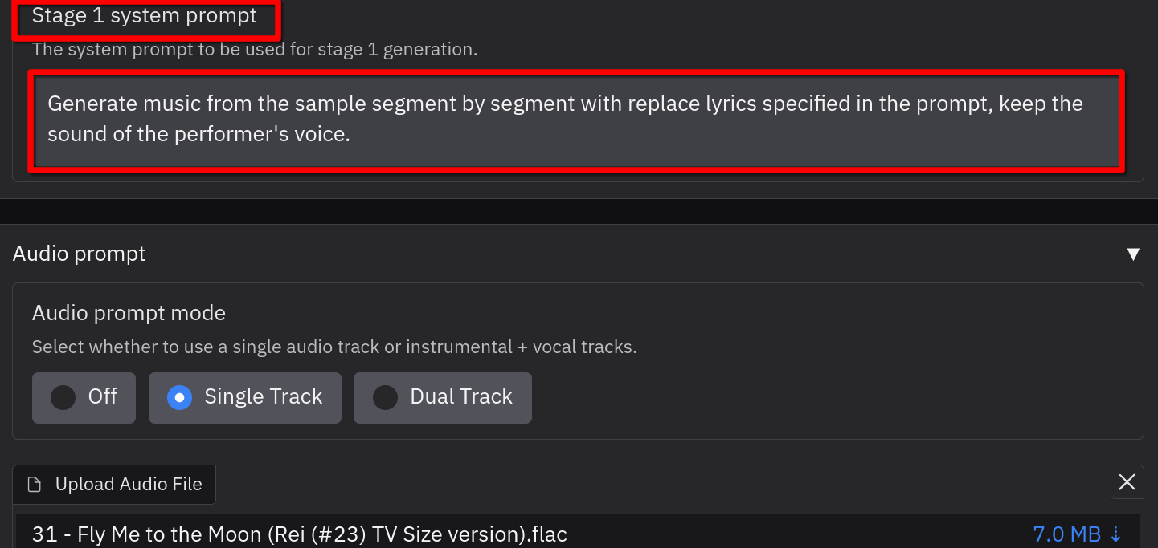Remove the uploaded audio file with X
1158x548 pixels.
tap(1127, 482)
